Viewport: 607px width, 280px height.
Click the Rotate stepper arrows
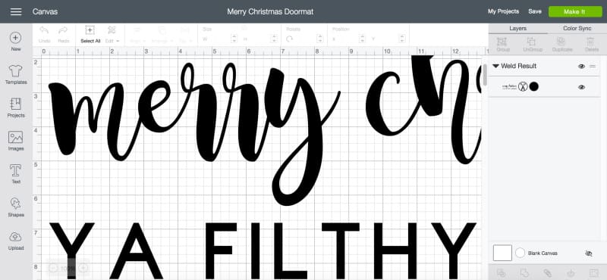click(x=319, y=39)
